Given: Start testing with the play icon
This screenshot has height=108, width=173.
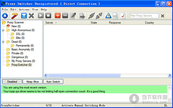Looking at the screenshot, I should point(41,16).
